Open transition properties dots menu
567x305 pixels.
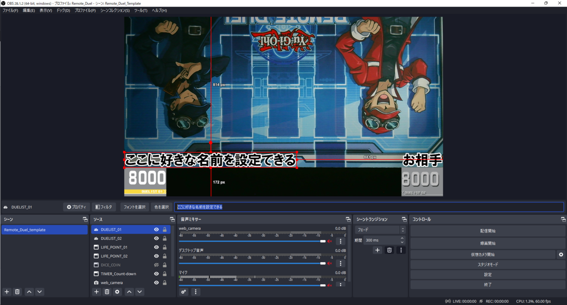(x=401, y=250)
